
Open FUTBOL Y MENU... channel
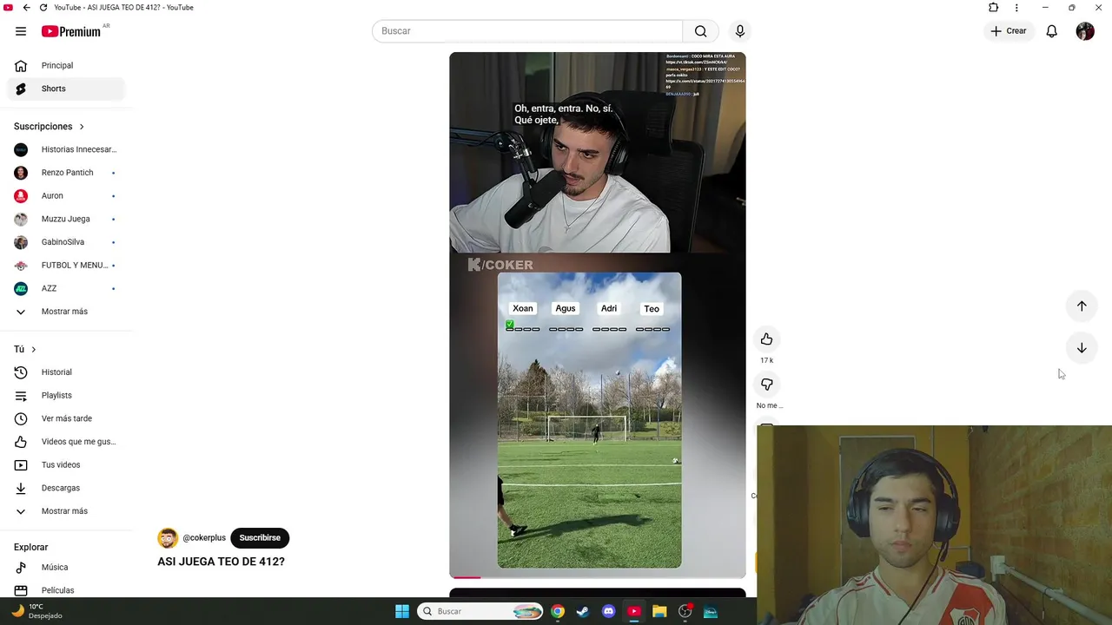pos(66,265)
